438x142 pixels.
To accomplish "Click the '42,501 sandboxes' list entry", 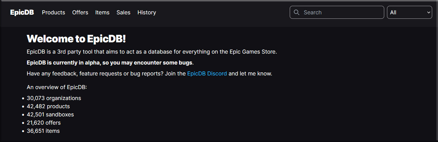I will (50, 114).
